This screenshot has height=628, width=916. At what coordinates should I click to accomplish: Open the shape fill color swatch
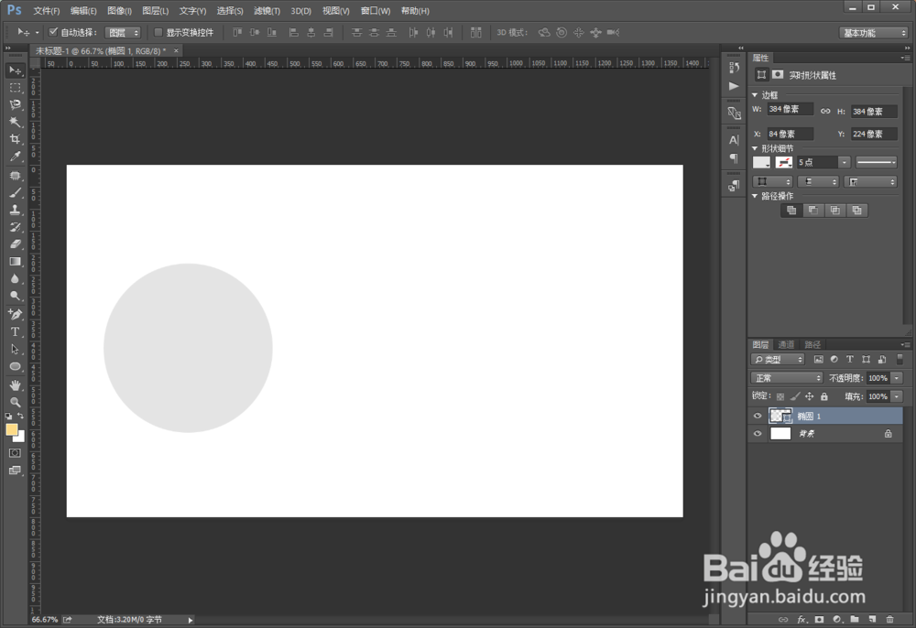(x=762, y=162)
